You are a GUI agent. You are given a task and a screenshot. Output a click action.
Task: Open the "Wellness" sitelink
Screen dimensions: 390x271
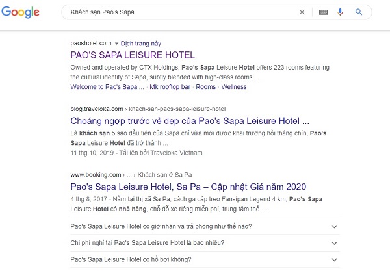[x=234, y=86]
